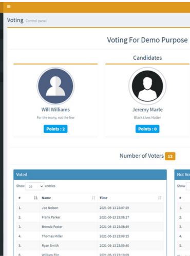
Task: Sort Voted table by Time column
Action: [x=130, y=198]
